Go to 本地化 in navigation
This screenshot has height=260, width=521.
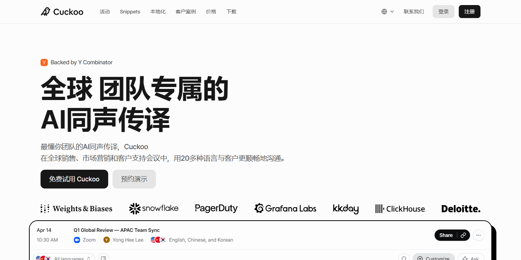[x=158, y=12]
